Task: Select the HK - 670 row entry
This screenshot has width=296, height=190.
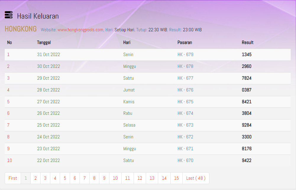Action: pos(185,160)
